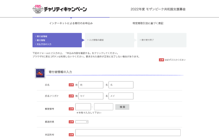Focus the 姓 last name field
Screen dimensions: 219x137
click(x=91, y=85)
